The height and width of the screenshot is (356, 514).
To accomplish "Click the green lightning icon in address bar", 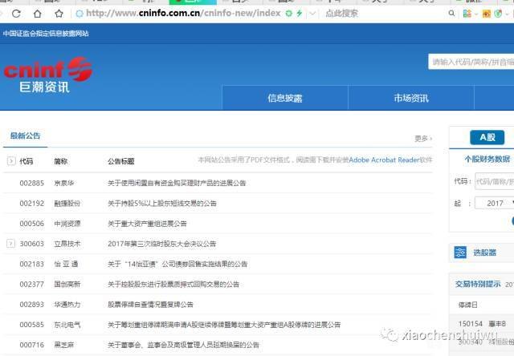I will 300,14.
